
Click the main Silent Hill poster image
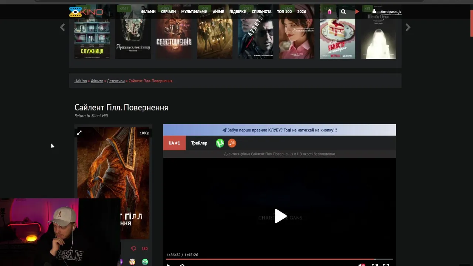[x=113, y=183]
